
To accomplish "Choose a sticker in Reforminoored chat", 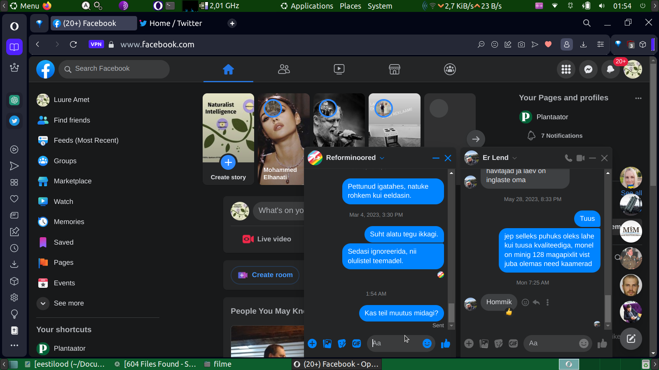I will point(342,343).
